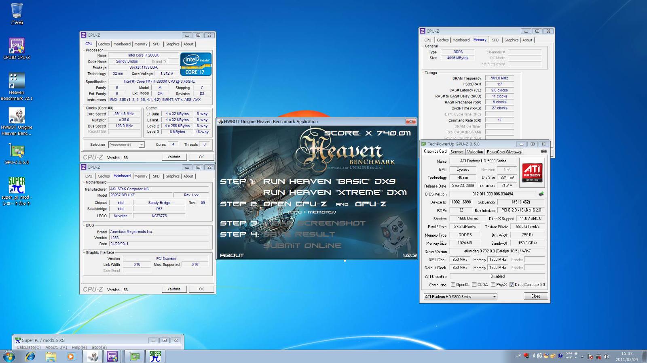
Task: Click the JP language indicator in taskbar
Action: click(x=518, y=355)
